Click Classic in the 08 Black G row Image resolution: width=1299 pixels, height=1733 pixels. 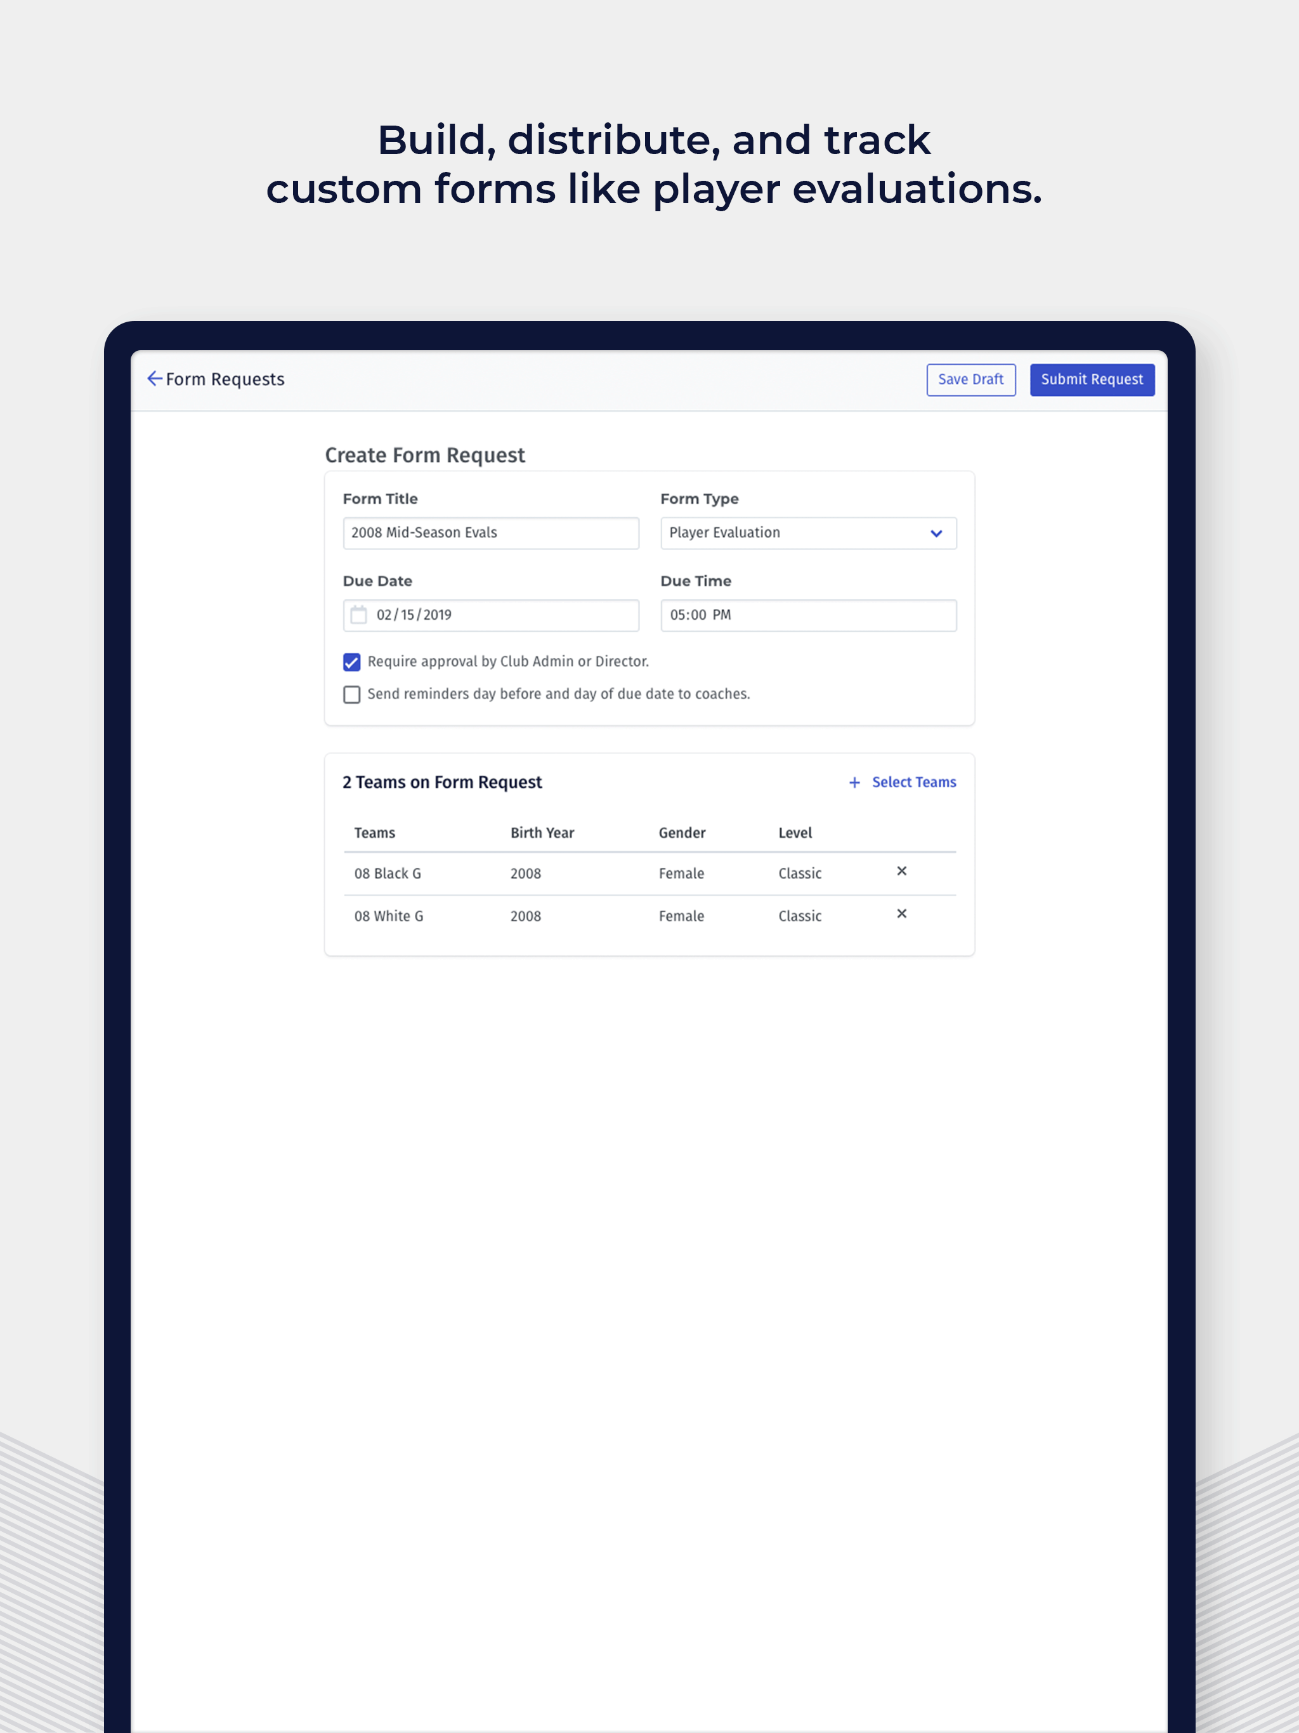[x=800, y=873]
